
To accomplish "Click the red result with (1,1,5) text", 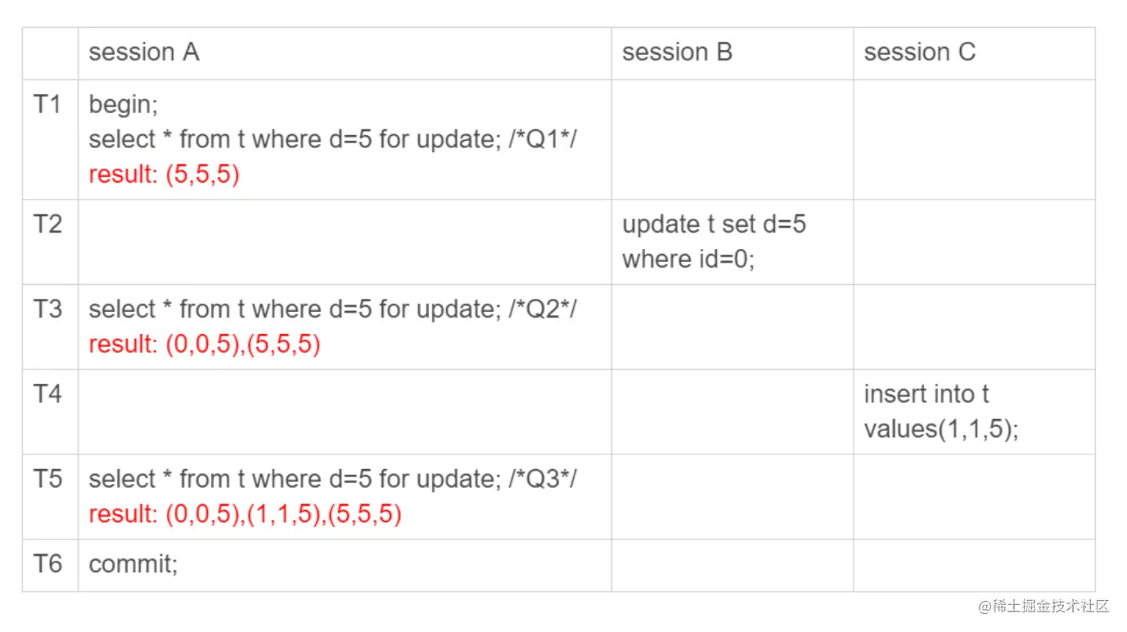I will tap(246, 515).
